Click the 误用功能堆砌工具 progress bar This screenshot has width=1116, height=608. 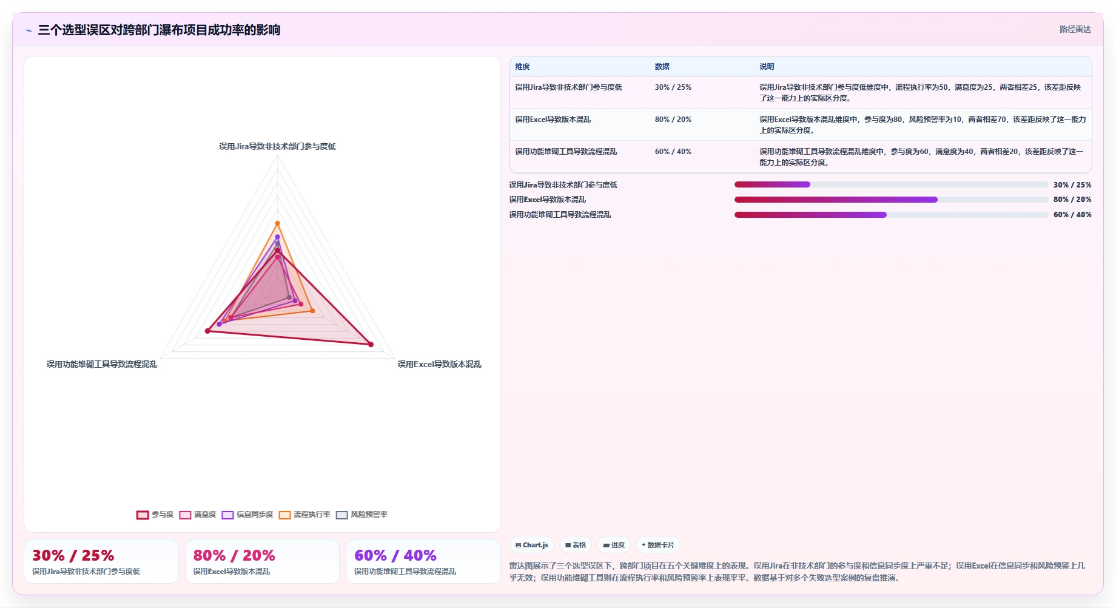pos(891,215)
